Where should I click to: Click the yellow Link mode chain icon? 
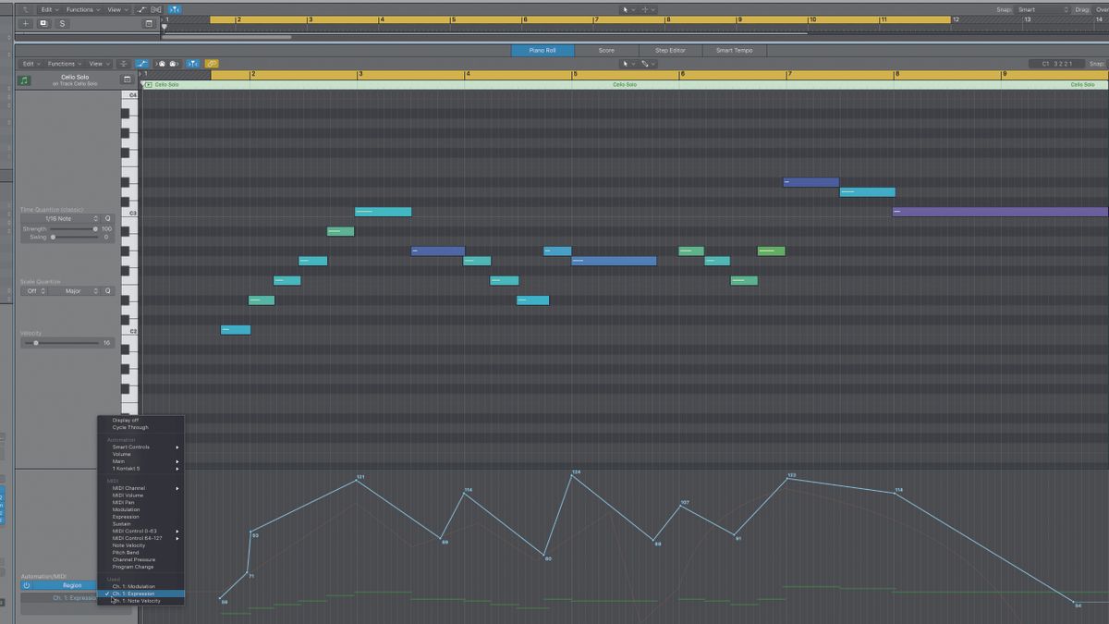click(x=212, y=65)
